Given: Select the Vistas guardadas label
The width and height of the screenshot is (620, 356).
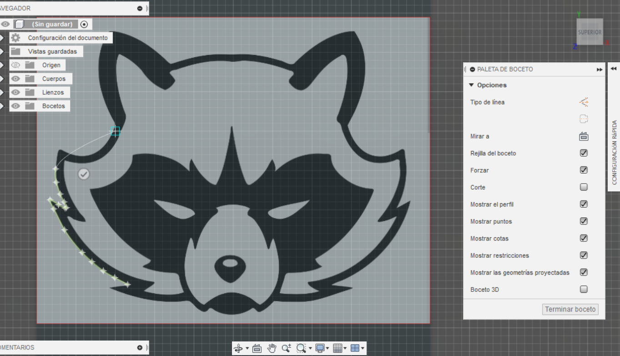Looking at the screenshot, I should 52,51.
